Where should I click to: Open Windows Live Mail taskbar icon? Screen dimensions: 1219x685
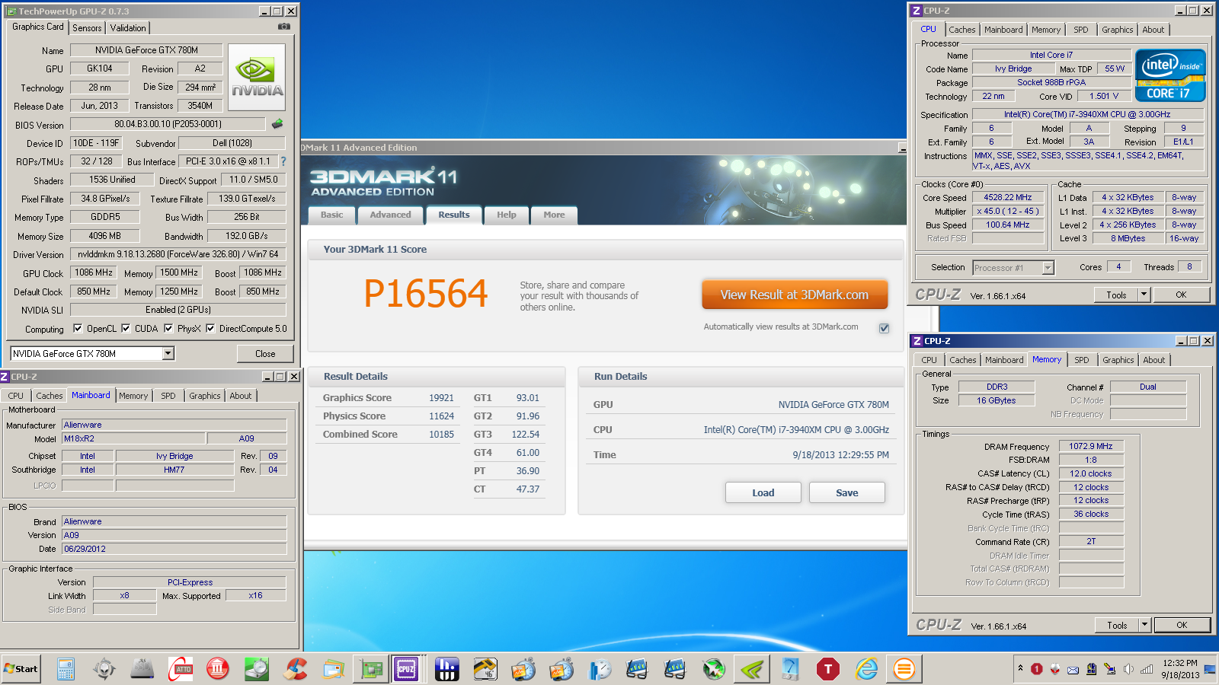(333, 669)
